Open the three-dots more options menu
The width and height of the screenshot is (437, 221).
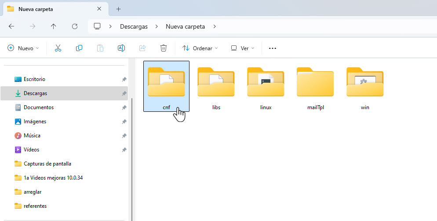pyautogui.click(x=273, y=48)
